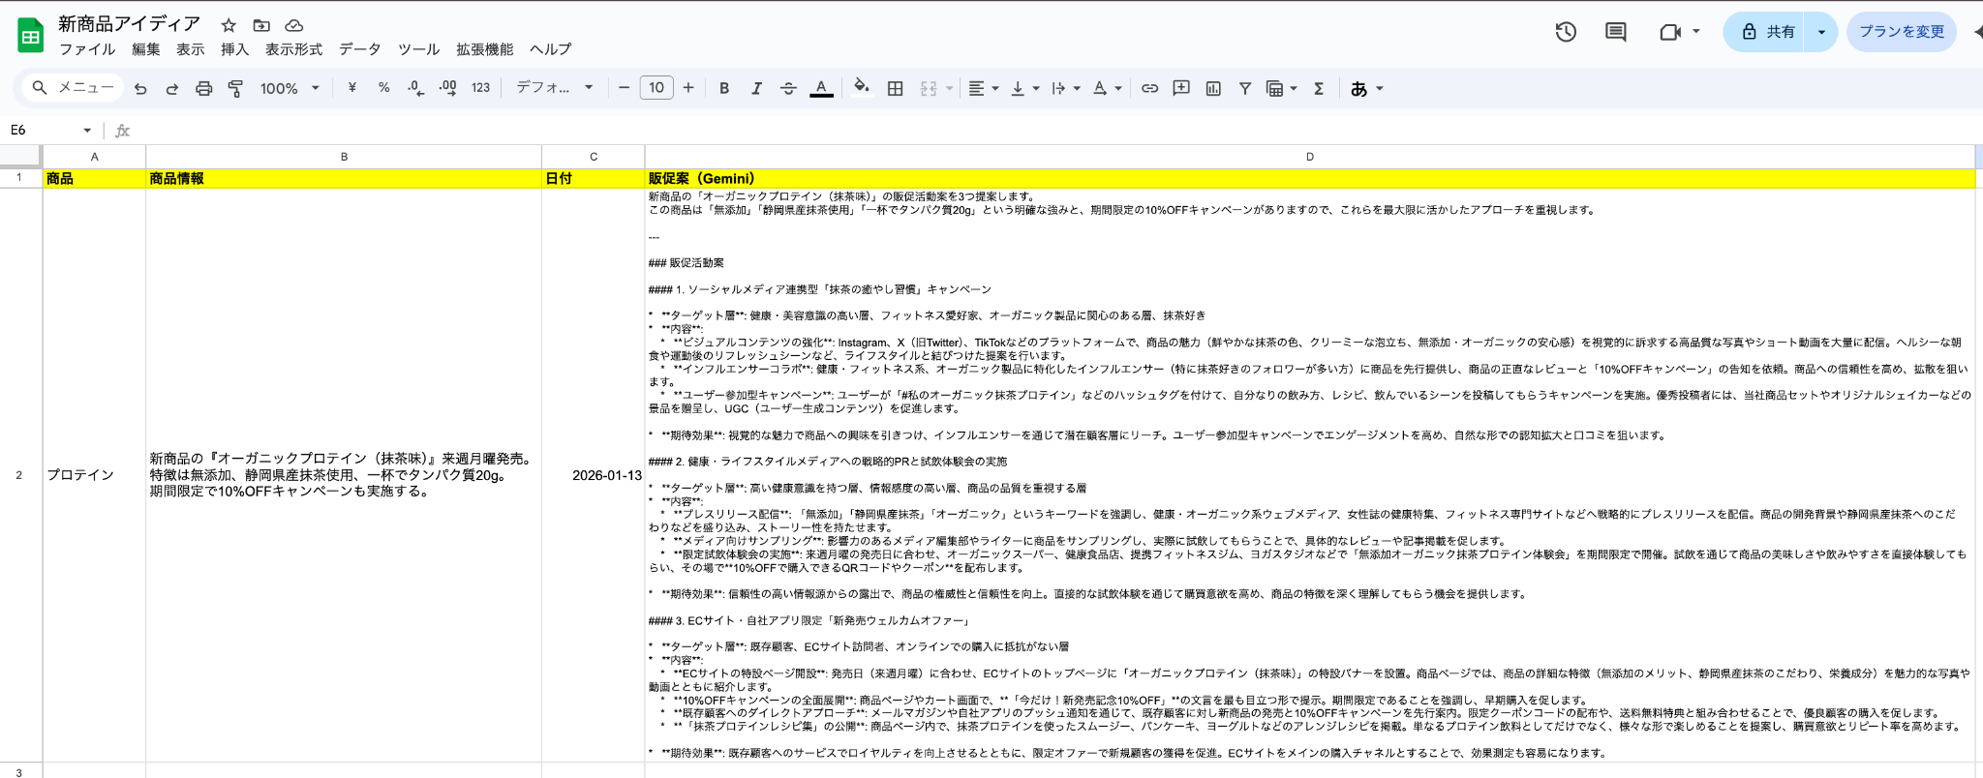Print the spreadsheet
The width and height of the screenshot is (1983, 778).
[203, 88]
